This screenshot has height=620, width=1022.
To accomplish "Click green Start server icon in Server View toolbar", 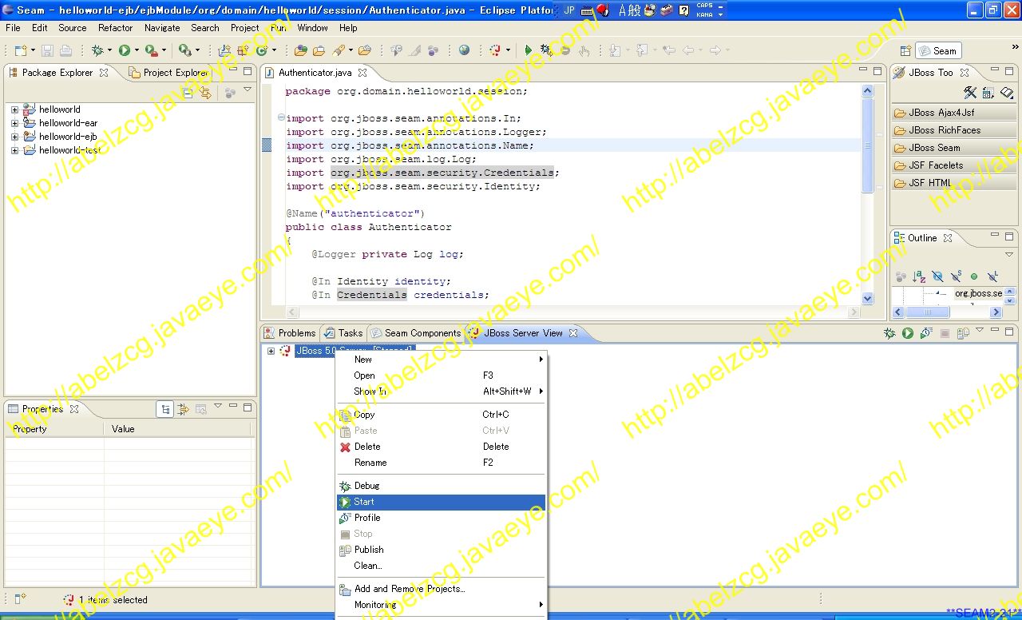I will pyautogui.click(x=908, y=333).
